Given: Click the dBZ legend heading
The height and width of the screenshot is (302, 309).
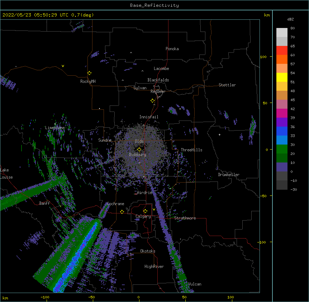Looking at the screenshot, I should point(290,19).
